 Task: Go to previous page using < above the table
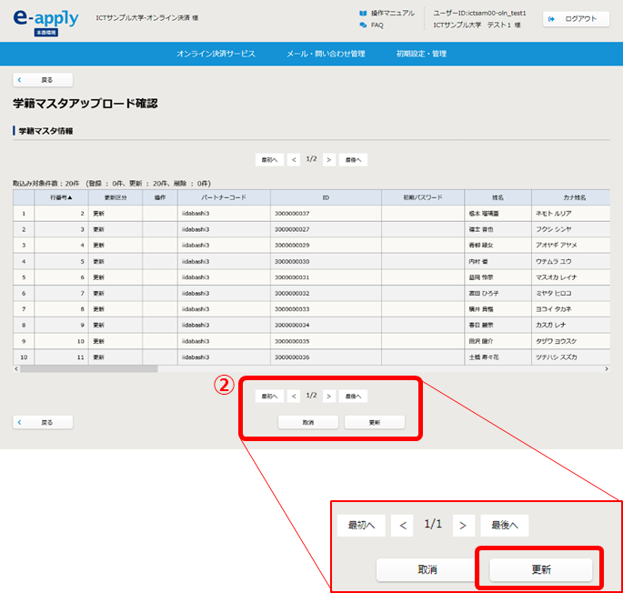tap(294, 160)
